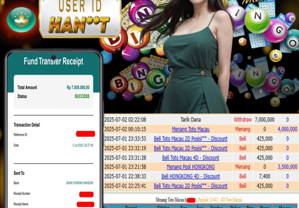Open the Menang Pool HONGKONG link

[191, 167]
